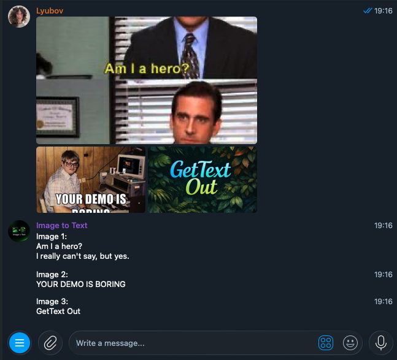
Task: Open the 'GetText Out' jungle image
Action: (x=202, y=180)
